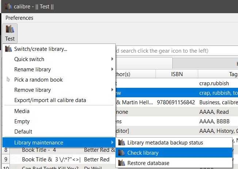Expand the Quick switch submenu arrow
238x169 pixels.
tap(112, 59)
